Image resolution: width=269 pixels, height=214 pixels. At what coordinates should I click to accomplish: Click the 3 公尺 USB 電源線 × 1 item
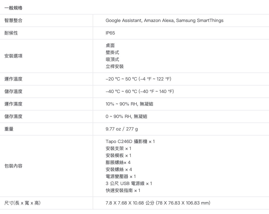click(x=129, y=183)
